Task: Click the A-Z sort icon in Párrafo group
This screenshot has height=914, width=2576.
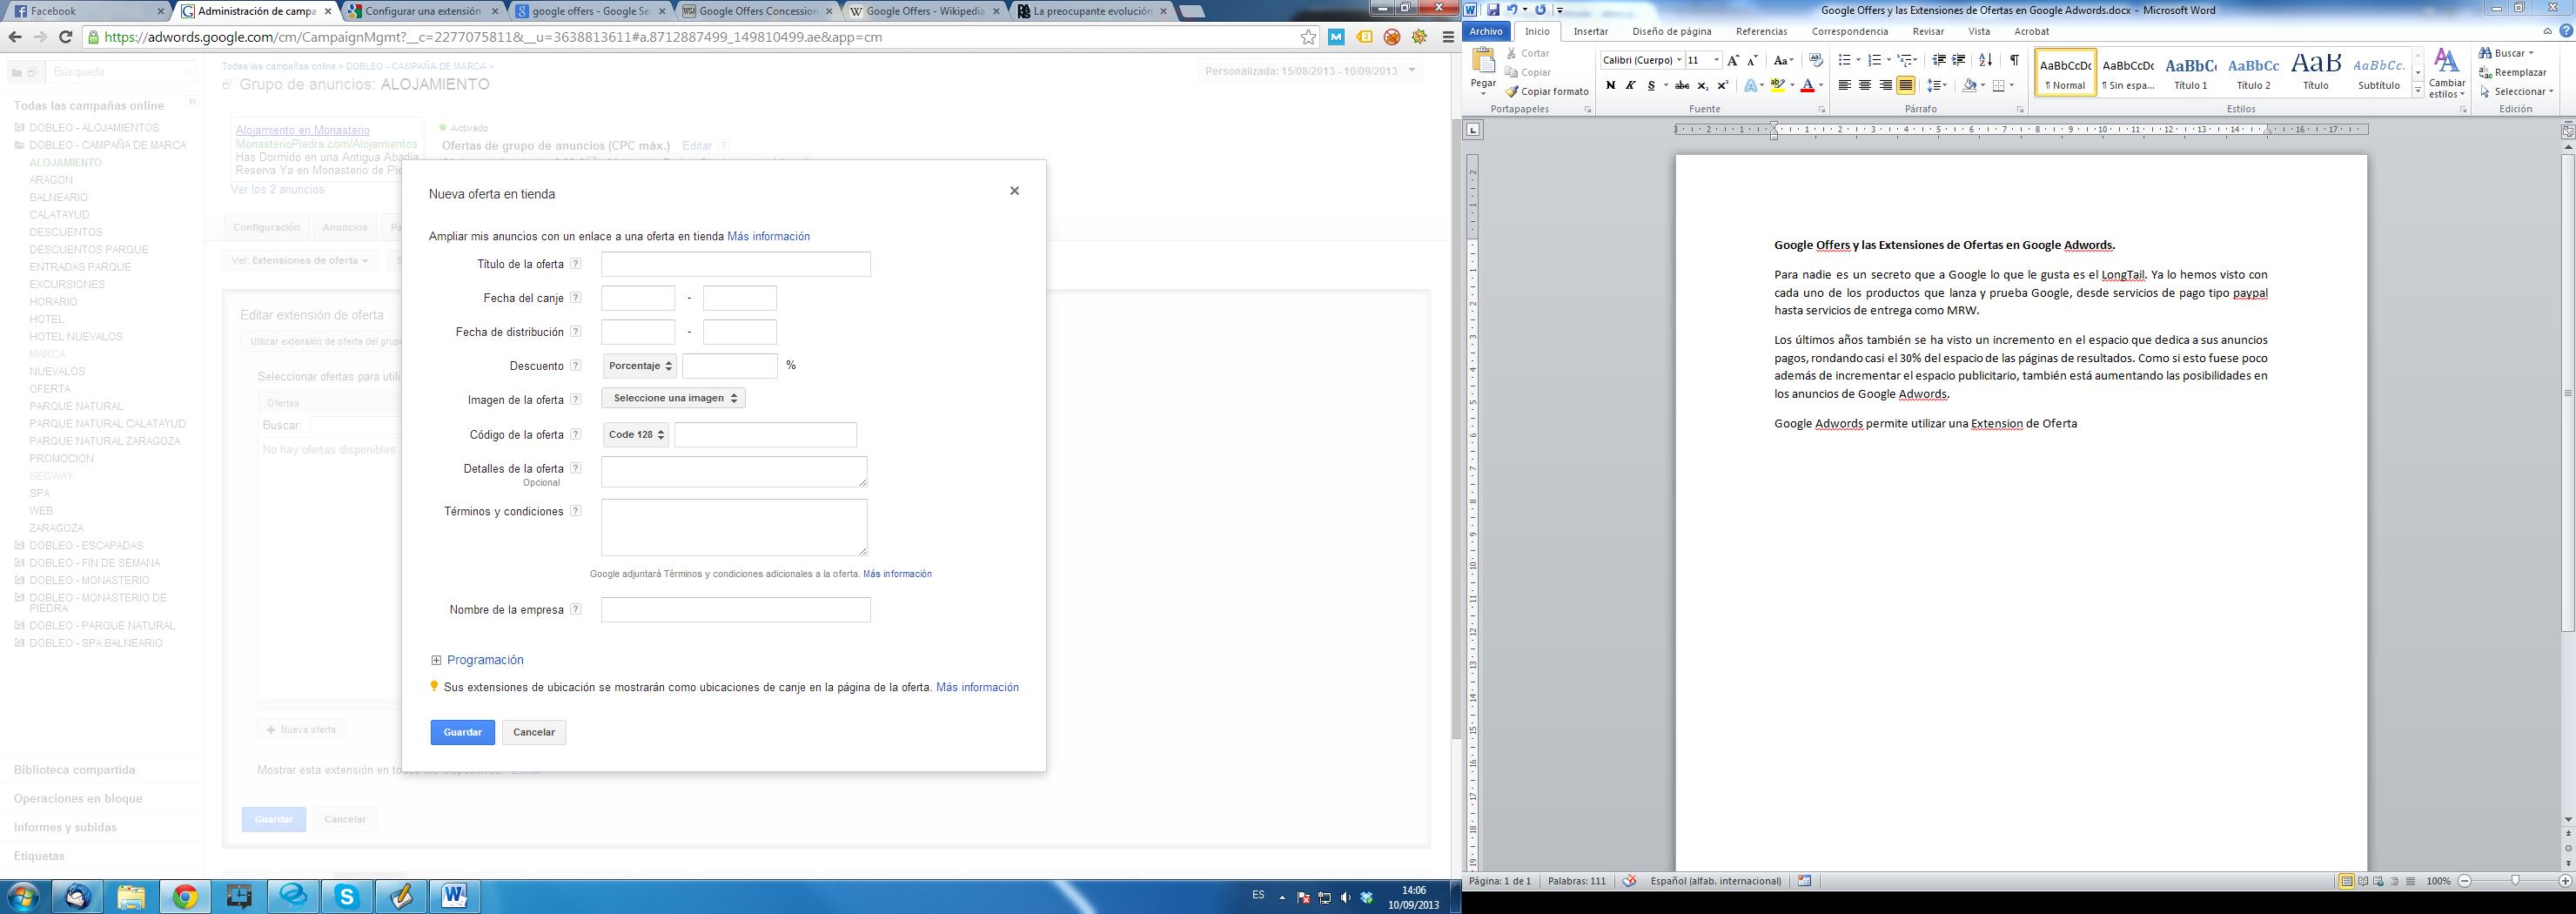Action: [1985, 60]
